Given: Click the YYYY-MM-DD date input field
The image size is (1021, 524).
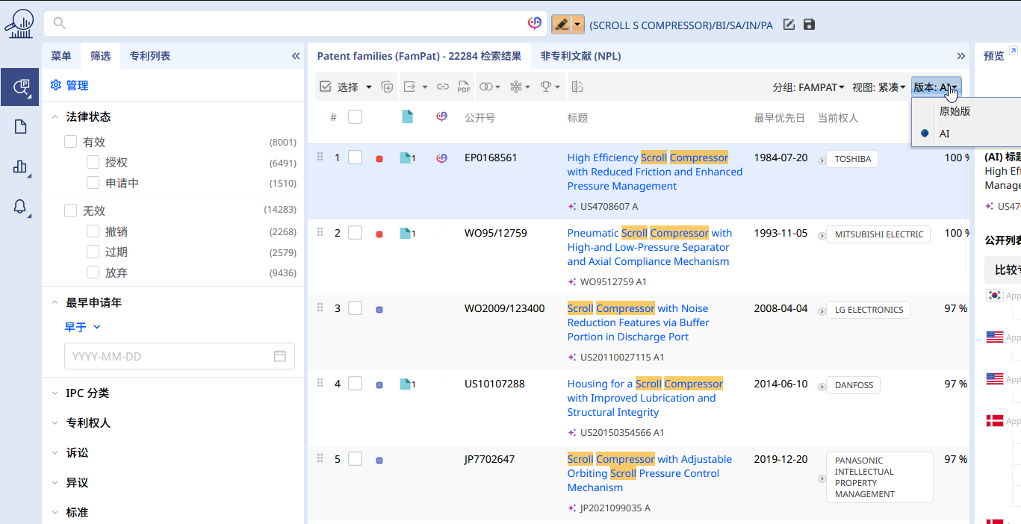Looking at the screenshot, I should tap(179, 356).
